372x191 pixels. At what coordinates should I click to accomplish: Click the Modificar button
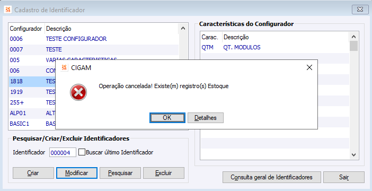tap(77, 173)
